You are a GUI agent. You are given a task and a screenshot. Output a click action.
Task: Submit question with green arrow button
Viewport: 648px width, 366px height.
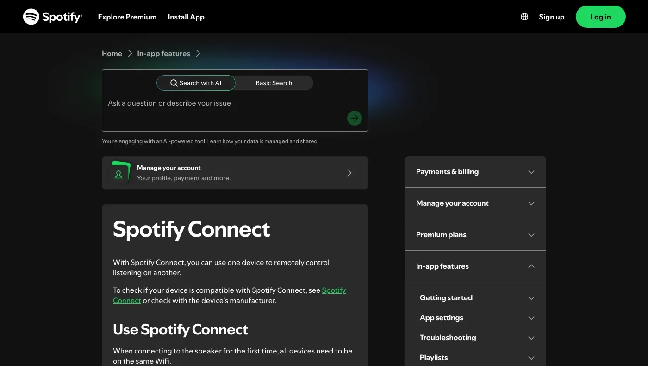click(x=355, y=118)
